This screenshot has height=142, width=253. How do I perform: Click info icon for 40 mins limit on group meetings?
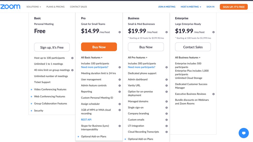click(x=72, y=70)
